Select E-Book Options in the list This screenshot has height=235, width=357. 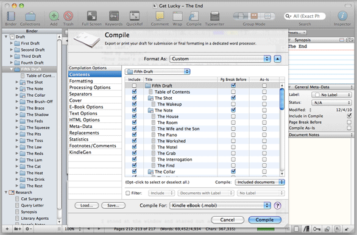point(94,107)
